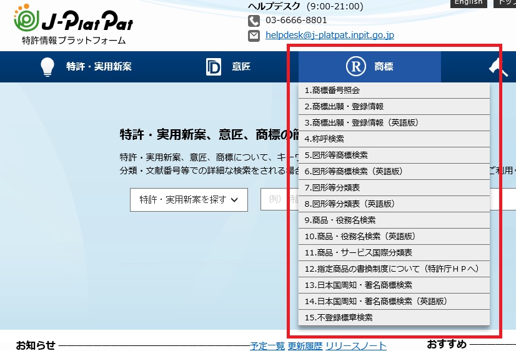Viewport: 516px width, 351px height.
Task: Select 7.図形等分類表
Action: [x=394, y=188]
